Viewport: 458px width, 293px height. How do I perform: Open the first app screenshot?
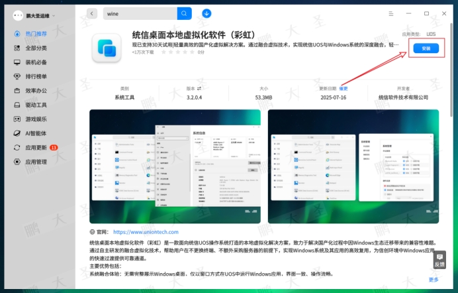click(x=175, y=166)
